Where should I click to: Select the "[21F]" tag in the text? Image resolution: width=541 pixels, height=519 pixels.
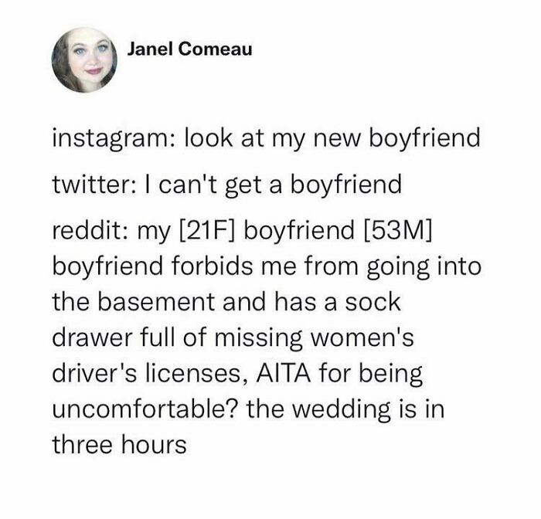pyautogui.click(x=202, y=231)
